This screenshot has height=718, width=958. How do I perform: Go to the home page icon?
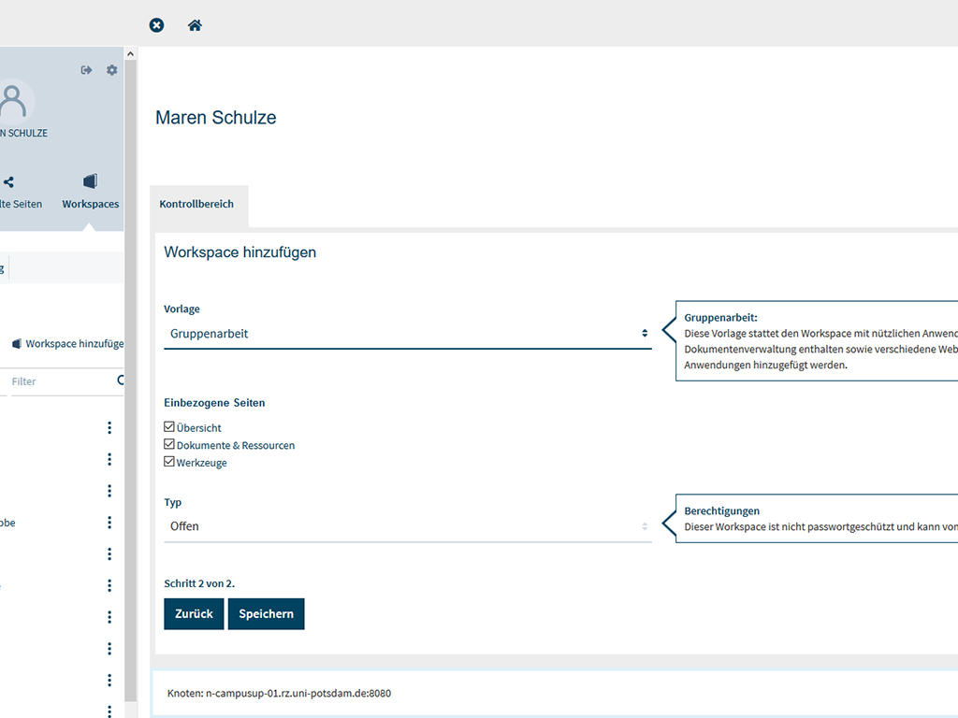tap(195, 25)
